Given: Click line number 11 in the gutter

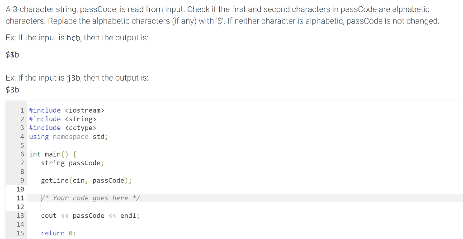Looking at the screenshot, I should (20, 198).
